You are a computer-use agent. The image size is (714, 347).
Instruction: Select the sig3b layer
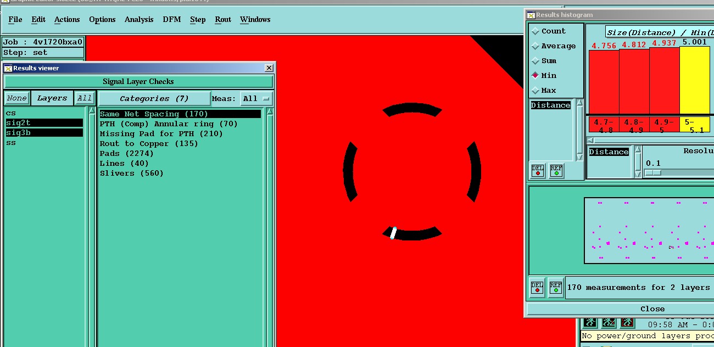(x=44, y=133)
